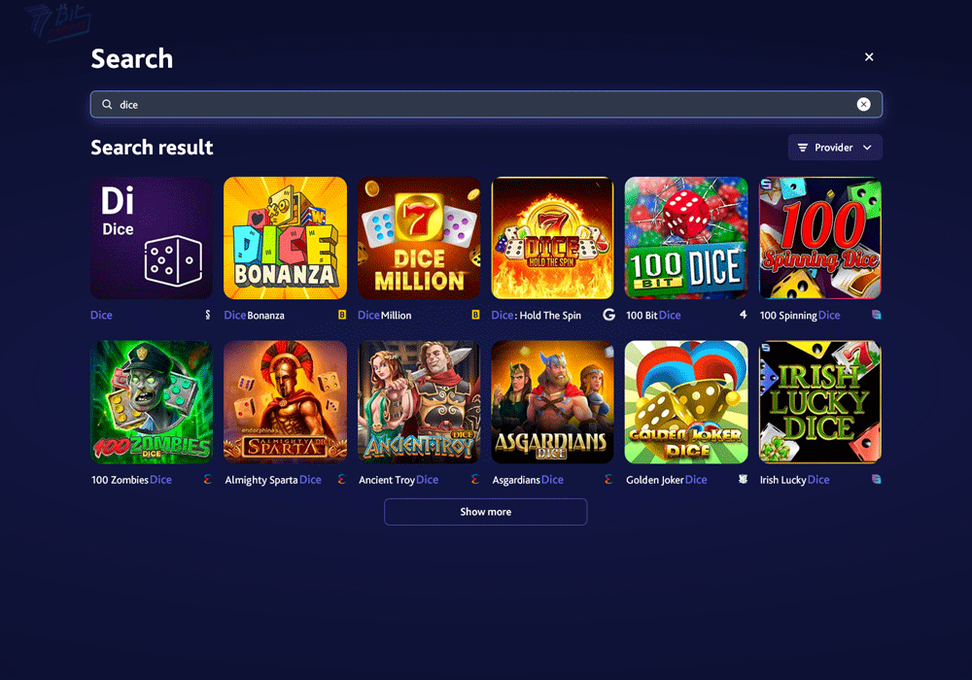Click provider badge beside Dice Million title
Screen dimensions: 972x680
pos(475,315)
